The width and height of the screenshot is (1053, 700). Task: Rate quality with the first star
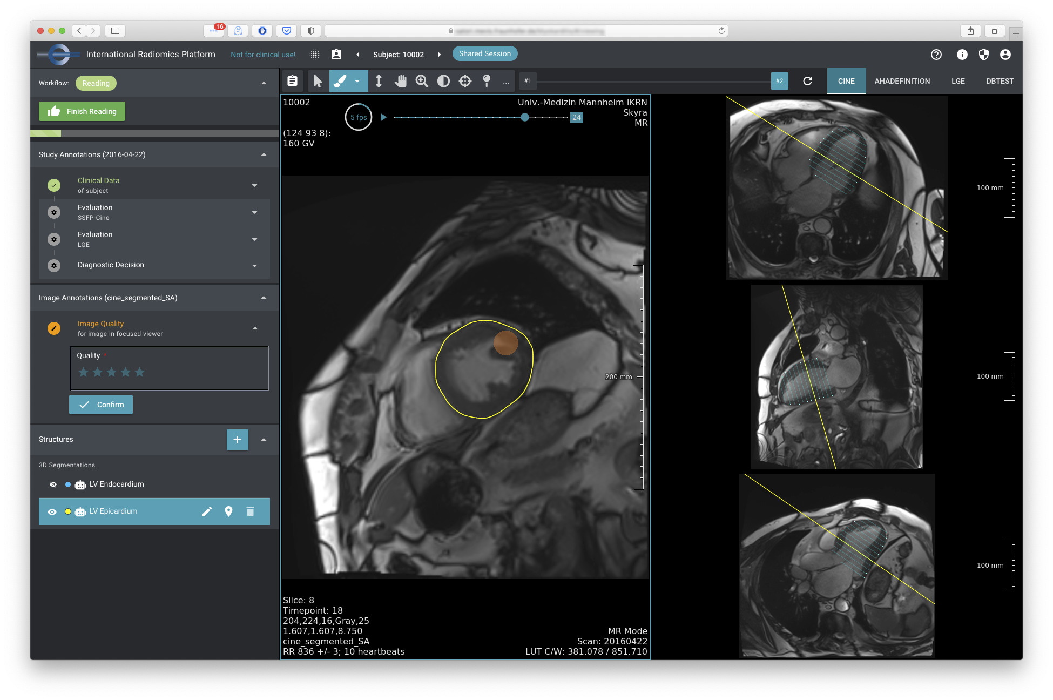[83, 372]
